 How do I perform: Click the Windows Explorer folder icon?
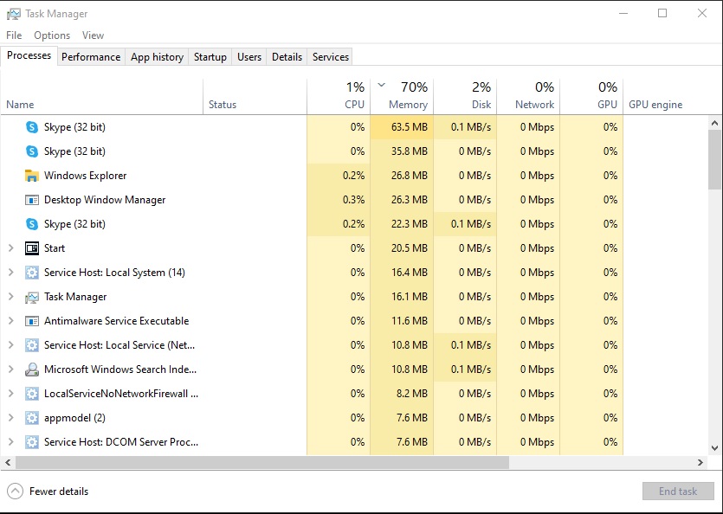(x=32, y=176)
